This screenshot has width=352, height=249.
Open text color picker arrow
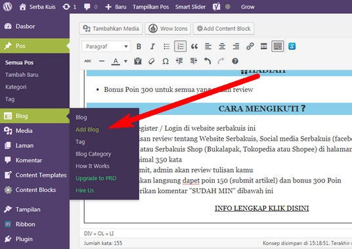pyautogui.click(x=125, y=61)
